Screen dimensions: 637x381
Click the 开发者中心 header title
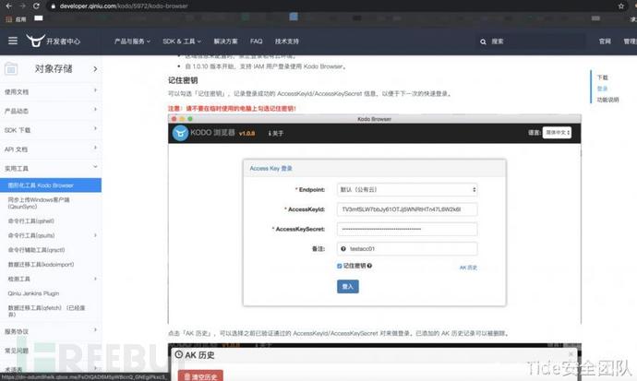click(64, 42)
